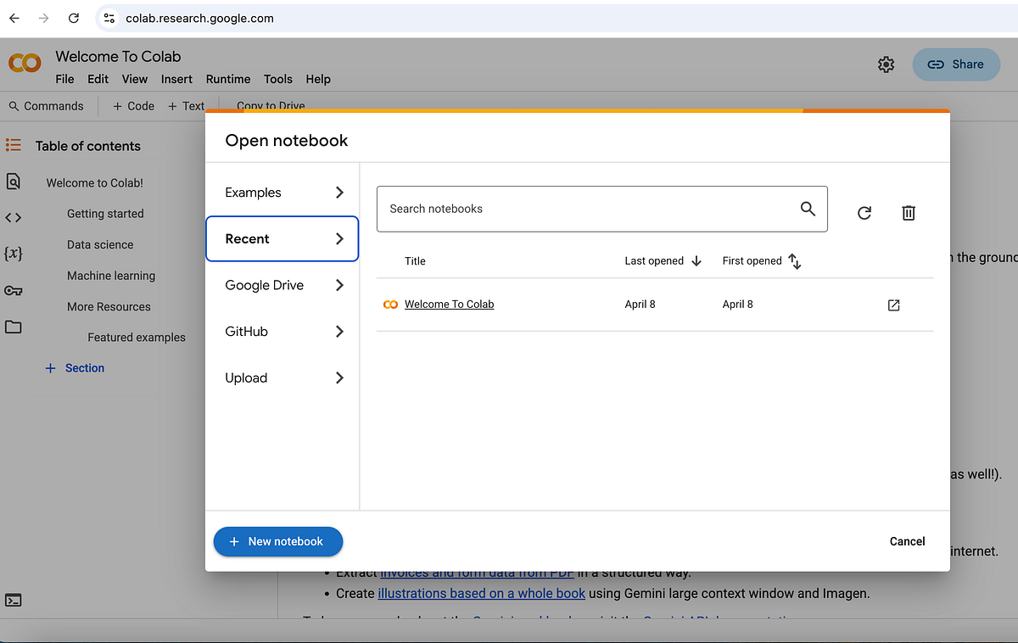1018x643 pixels.
Task: Open the Find and replace panel
Action: [13, 182]
